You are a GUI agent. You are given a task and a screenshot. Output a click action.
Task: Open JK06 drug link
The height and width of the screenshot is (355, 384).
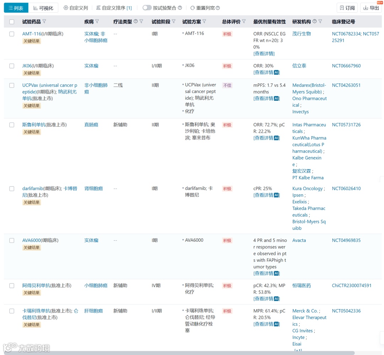(x=27, y=66)
